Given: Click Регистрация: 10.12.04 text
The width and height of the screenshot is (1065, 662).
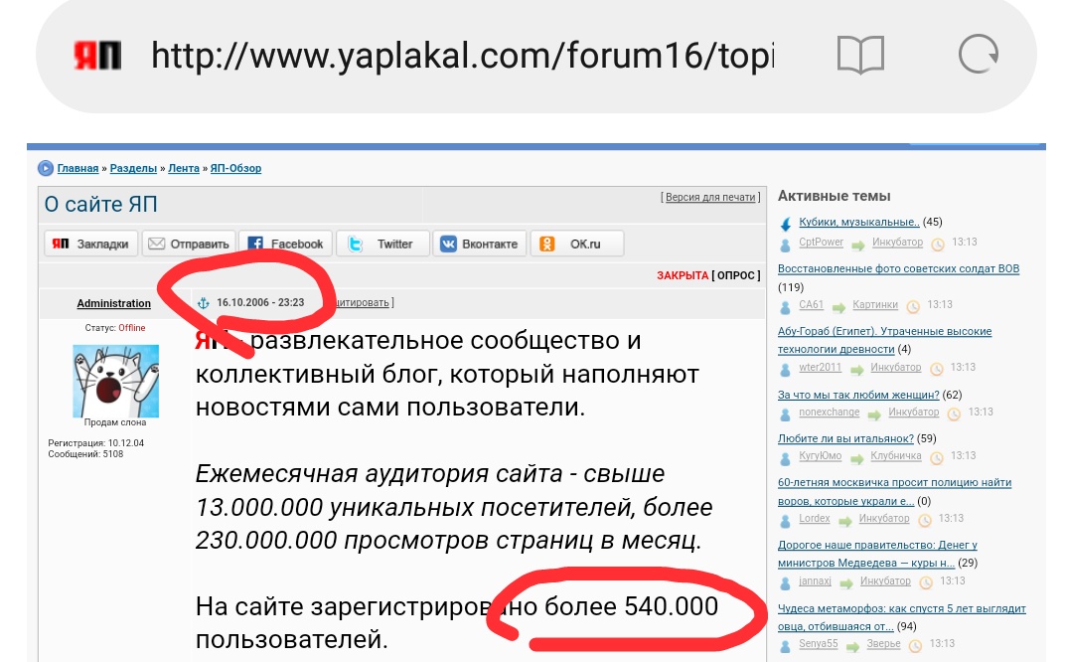Looking at the screenshot, I should point(95,442).
